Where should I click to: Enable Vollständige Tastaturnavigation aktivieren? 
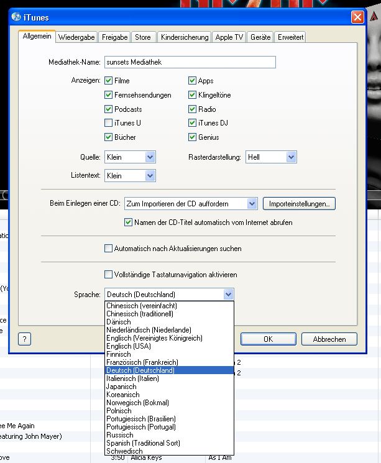point(108,274)
